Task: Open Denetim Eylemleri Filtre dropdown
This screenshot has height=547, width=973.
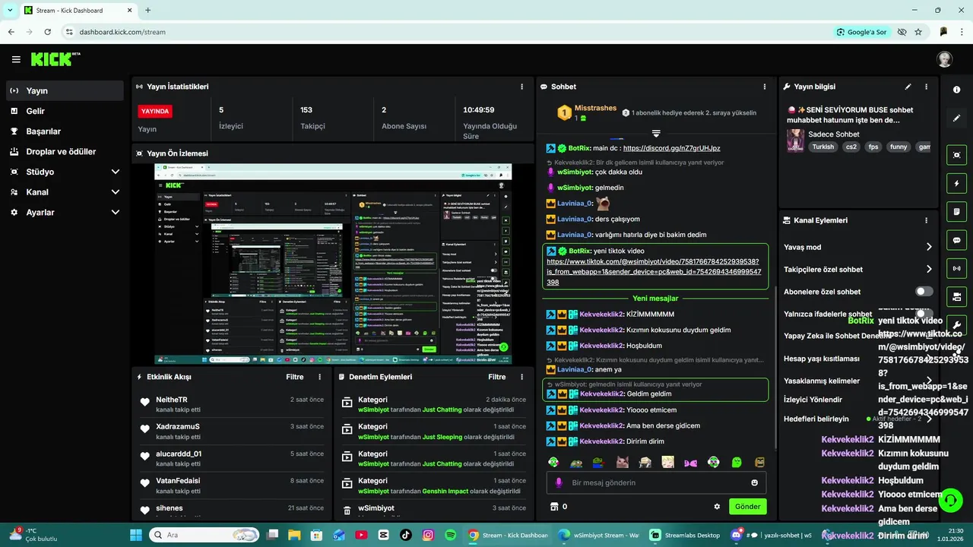Action: tap(497, 377)
